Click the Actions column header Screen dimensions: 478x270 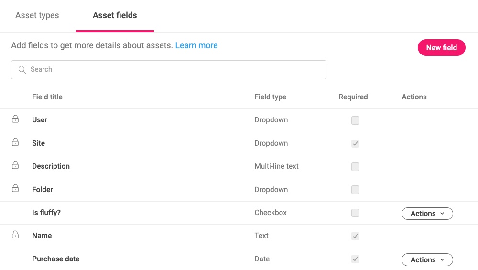pos(414,97)
